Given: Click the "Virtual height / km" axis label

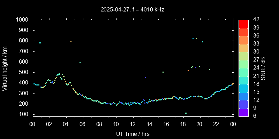Looking at the screenshot, I should click(5, 68).
